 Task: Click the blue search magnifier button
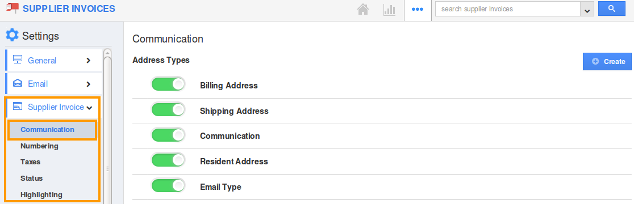click(x=612, y=8)
